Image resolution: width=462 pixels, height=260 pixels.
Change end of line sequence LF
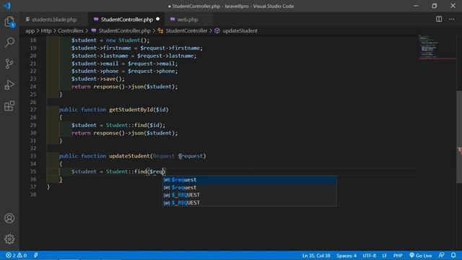click(385, 255)
